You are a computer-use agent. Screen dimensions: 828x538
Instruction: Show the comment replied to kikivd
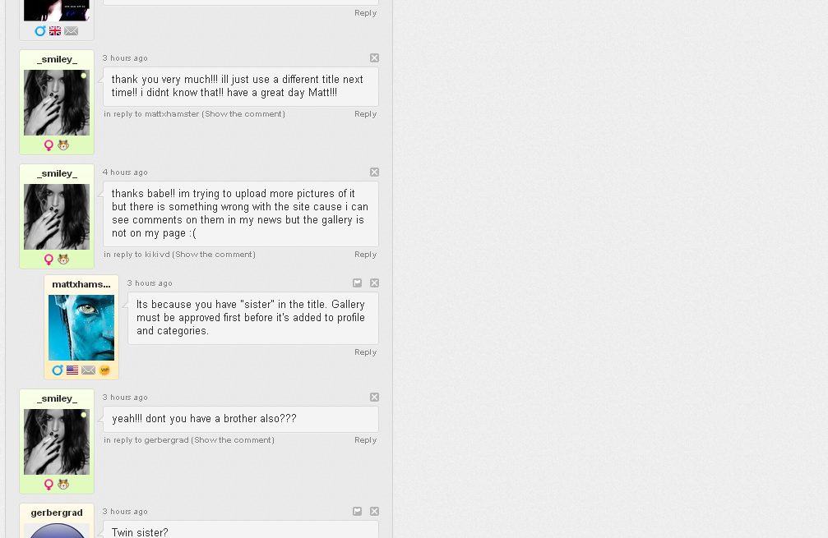pyautogui.click(x=214, y=255)
